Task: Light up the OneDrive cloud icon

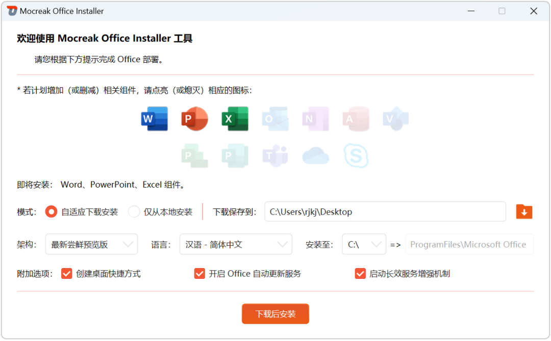Action: point(315,155)
